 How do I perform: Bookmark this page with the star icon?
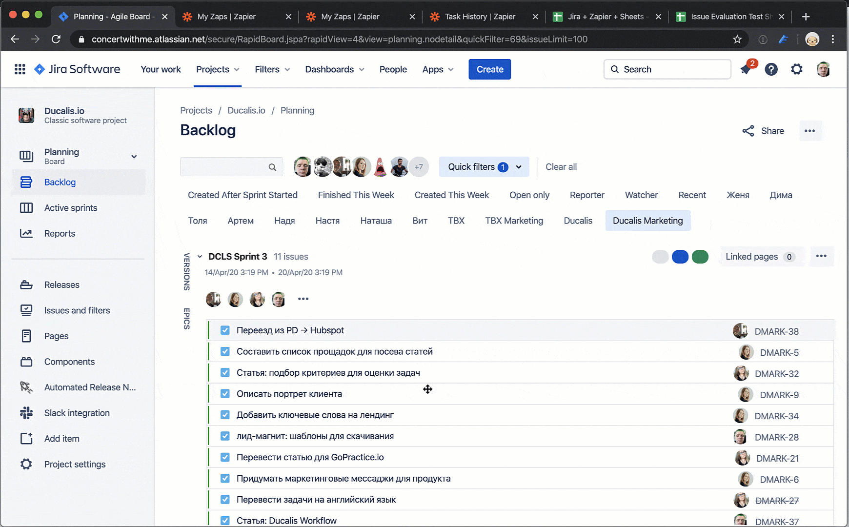[x=737, y=39]
